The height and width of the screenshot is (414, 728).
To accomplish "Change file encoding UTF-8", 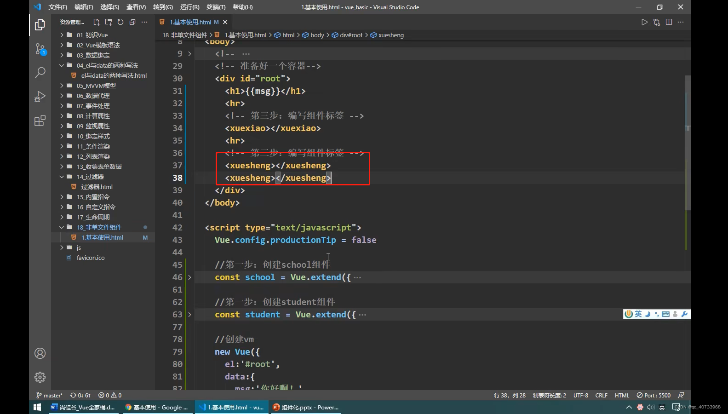I will point(581,395).
